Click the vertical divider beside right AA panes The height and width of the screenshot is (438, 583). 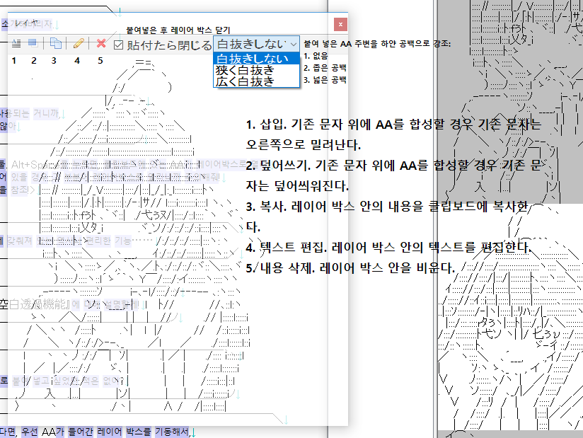point(433,212)
